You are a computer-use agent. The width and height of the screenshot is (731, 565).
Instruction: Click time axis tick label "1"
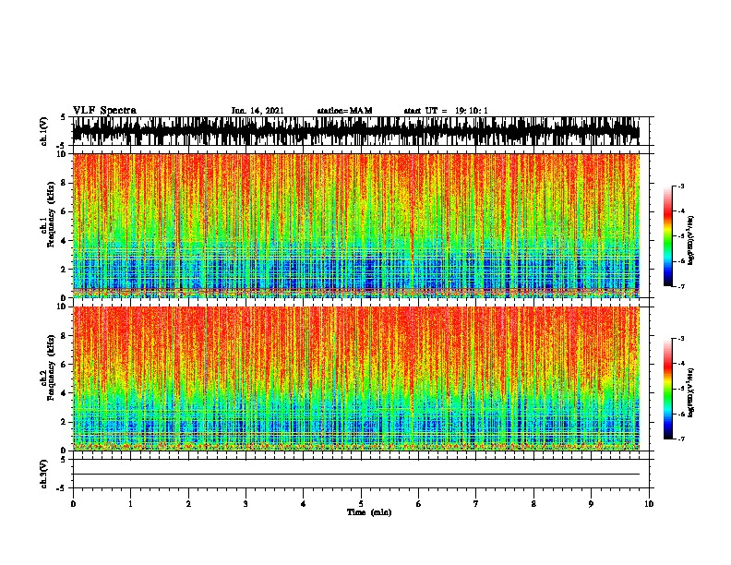pos(130,504)
